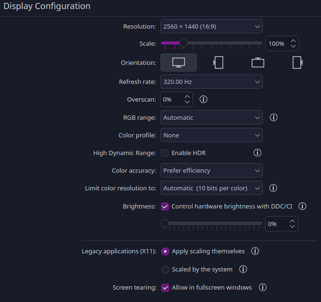Screen dimensions: 321x302
Task: Open the Limit color resolution dropdown
Action: point(212,188)
